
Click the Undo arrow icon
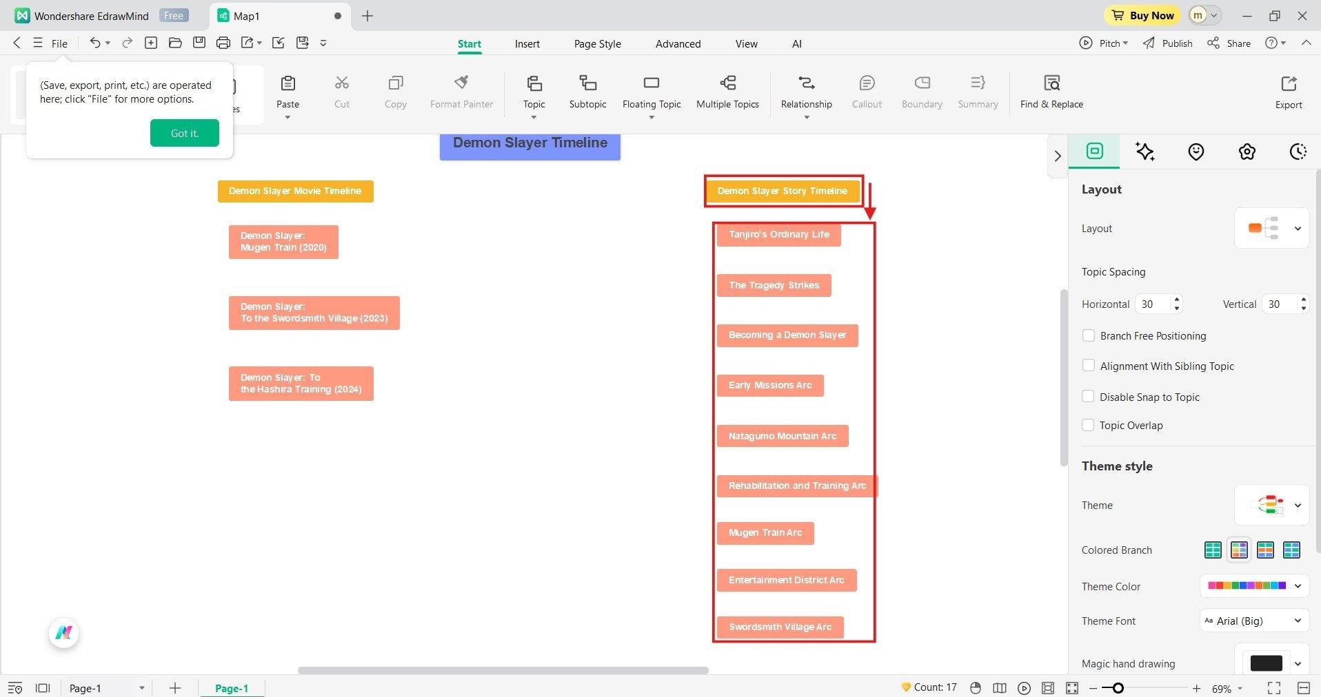[x=95, y=43]
